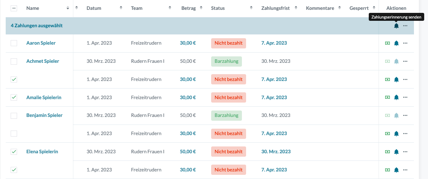428x179 pixels.
Task: Open Achmet Spieler's name link
Action: 43,61
